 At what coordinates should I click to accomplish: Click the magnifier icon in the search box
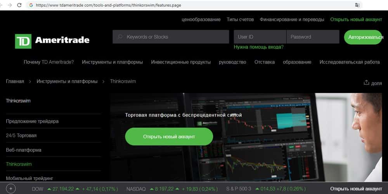(x=120, y=36)
